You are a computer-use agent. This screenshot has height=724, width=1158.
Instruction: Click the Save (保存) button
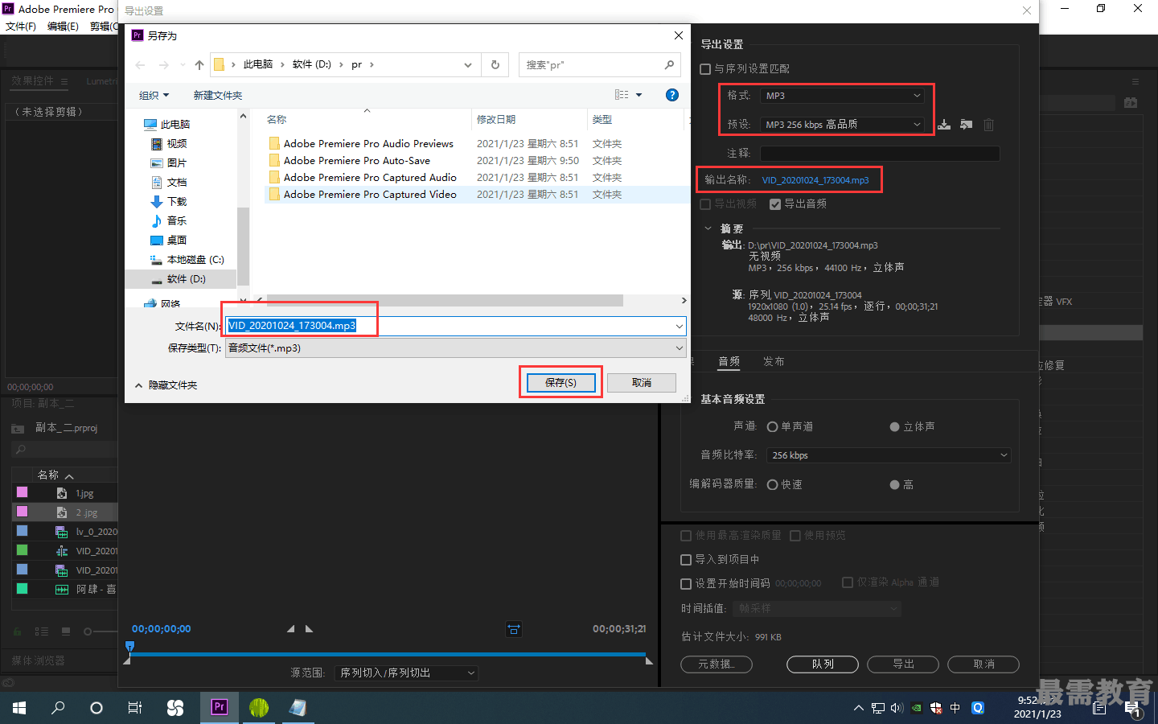point(561,383)
